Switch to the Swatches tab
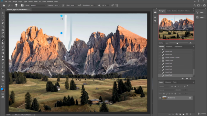This screenshot has width=207, height=116. click(175, 11)
